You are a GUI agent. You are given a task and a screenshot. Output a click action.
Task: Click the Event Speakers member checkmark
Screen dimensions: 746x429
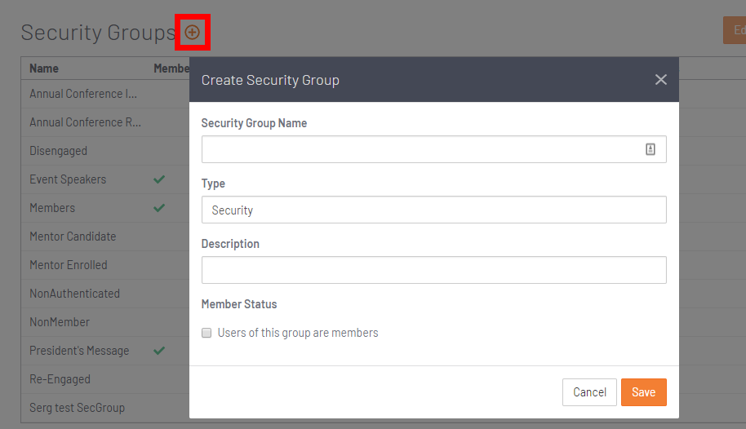(x=159, y=179)
